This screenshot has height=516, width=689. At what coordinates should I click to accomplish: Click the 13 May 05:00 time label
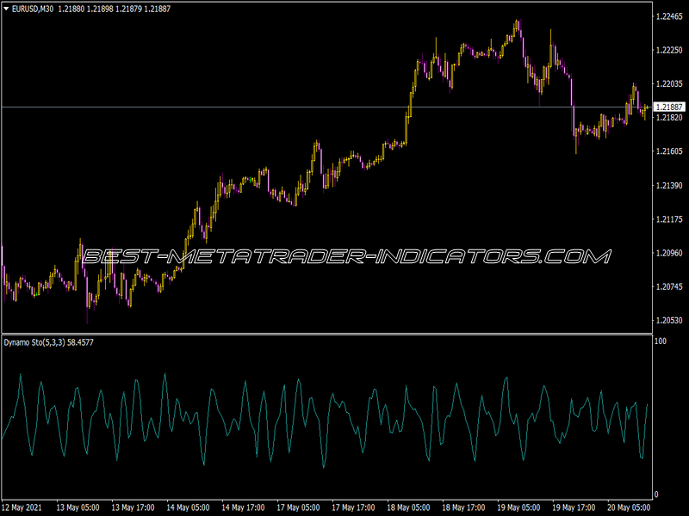pos(78,507)
